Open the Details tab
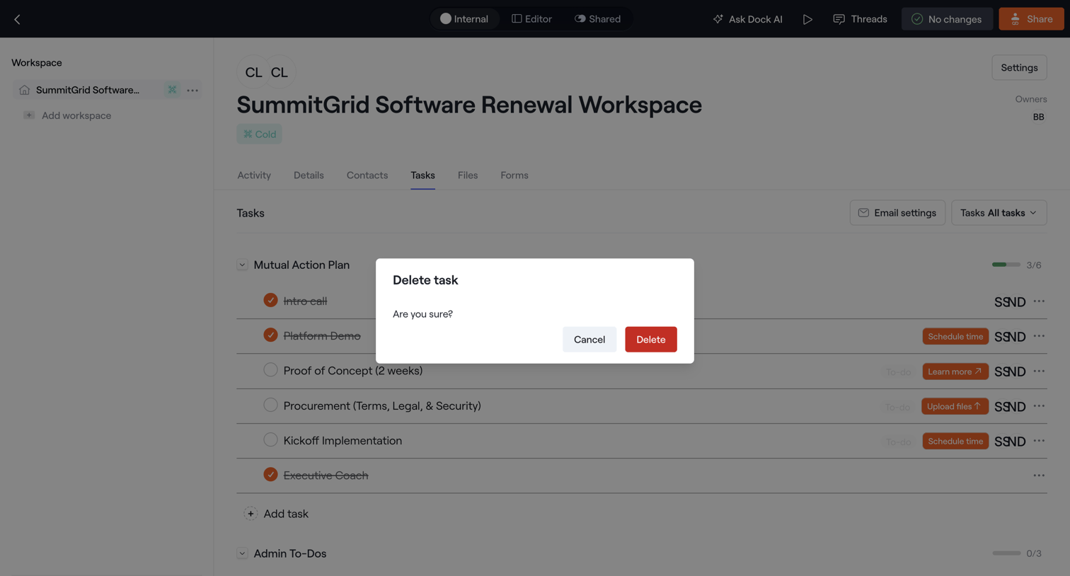The height and width of the screenshot is (576, 1070). (x=309, y=175)
